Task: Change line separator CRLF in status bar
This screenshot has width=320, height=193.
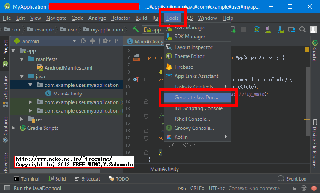Action: (197, 188)
